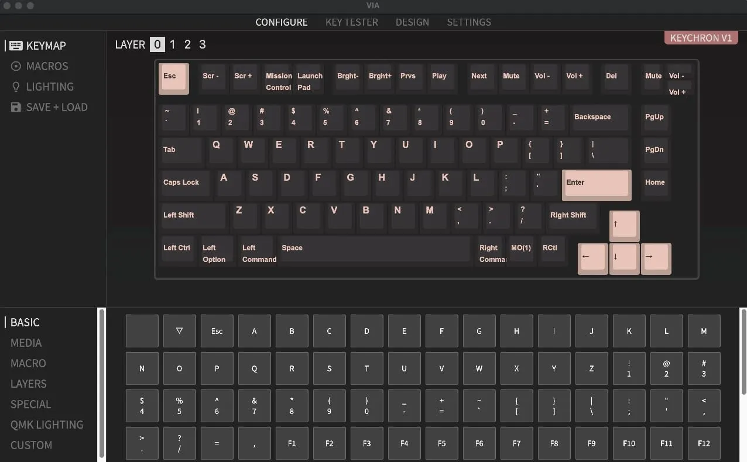The width and height of the screenshot is (747, 462).
Task: Switch to the DESIGN tab
Action: [412, 22]
